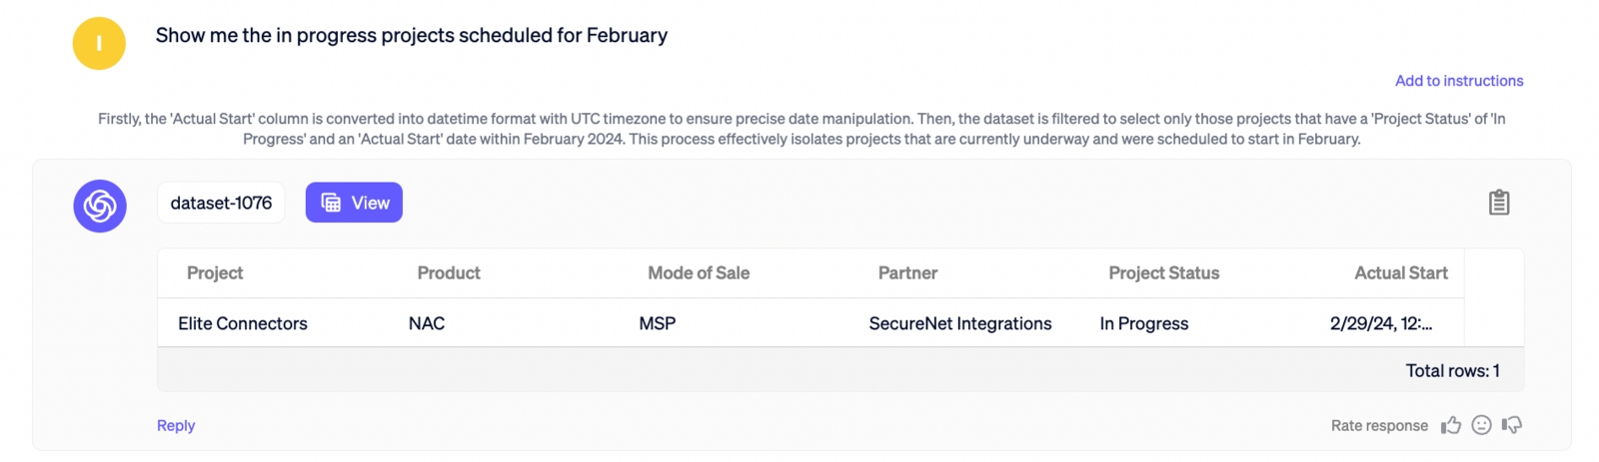Copy response with the clipboard icon

point(1498,203)
